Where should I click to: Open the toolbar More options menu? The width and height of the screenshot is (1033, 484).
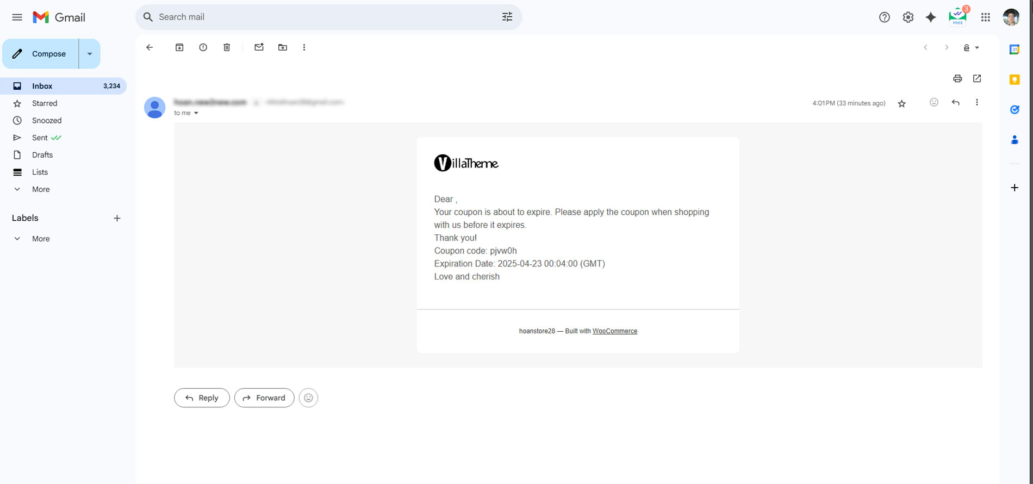[304, 47]
